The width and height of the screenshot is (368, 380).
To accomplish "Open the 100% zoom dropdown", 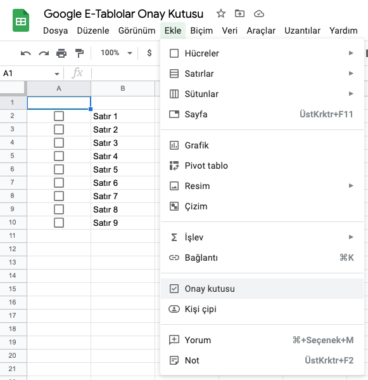I will tap(117, 53).
